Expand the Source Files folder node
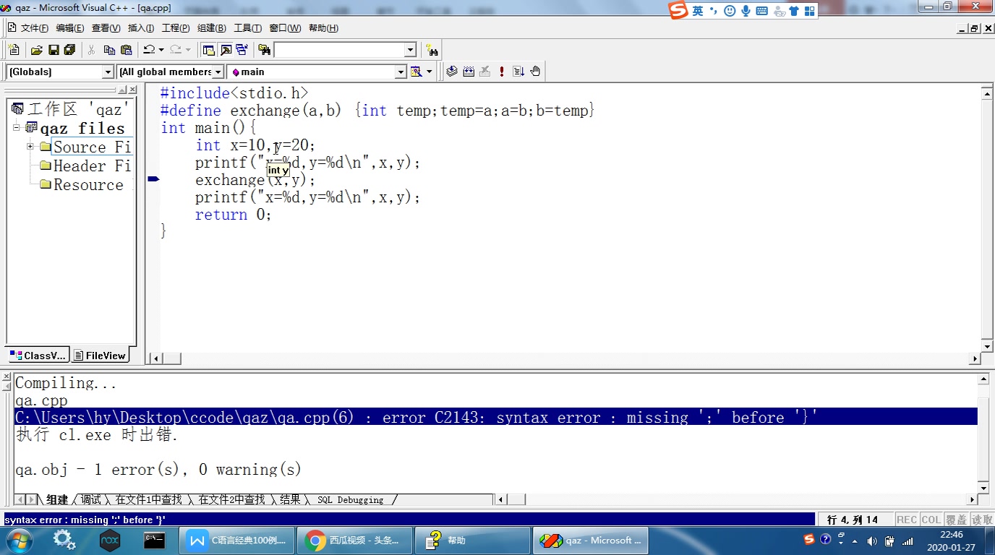 30,147
